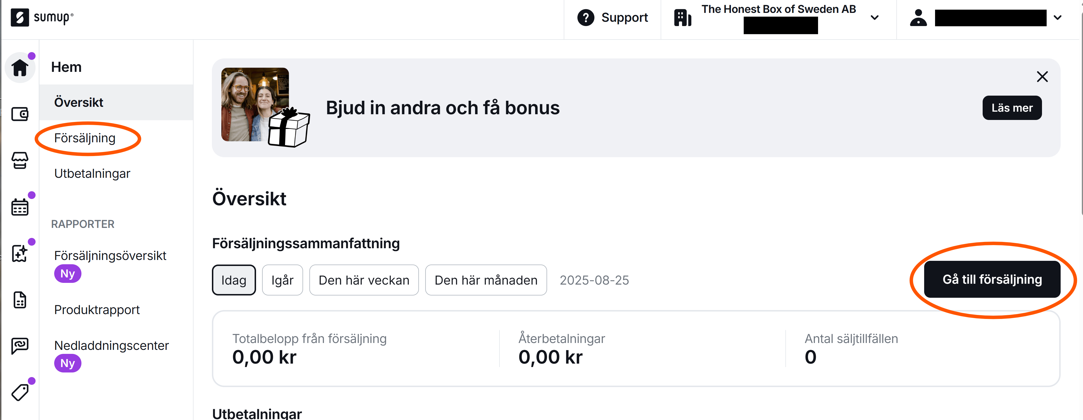
Task: Dismiss the bonus invitation banner
Action: pyautogui.click(x=1042, y=77)
